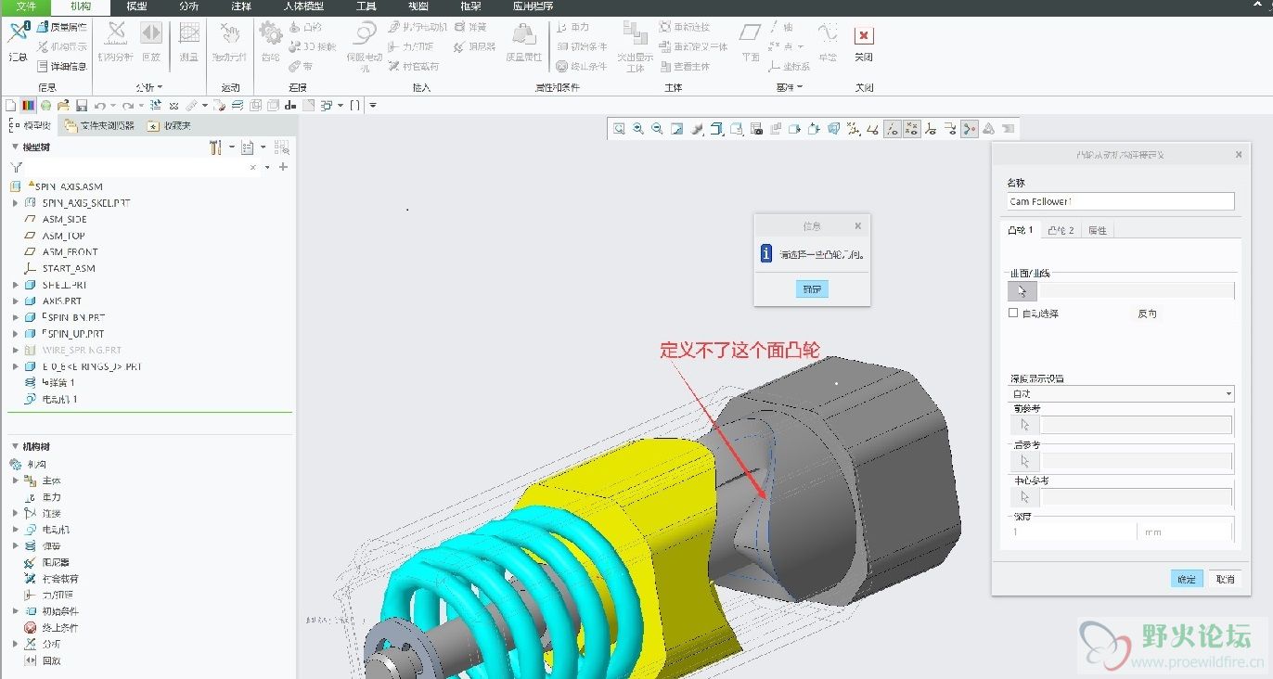Close the 信息 message box
The width and height of the screenshot is (1273, 679).
[x=857, y=225]
